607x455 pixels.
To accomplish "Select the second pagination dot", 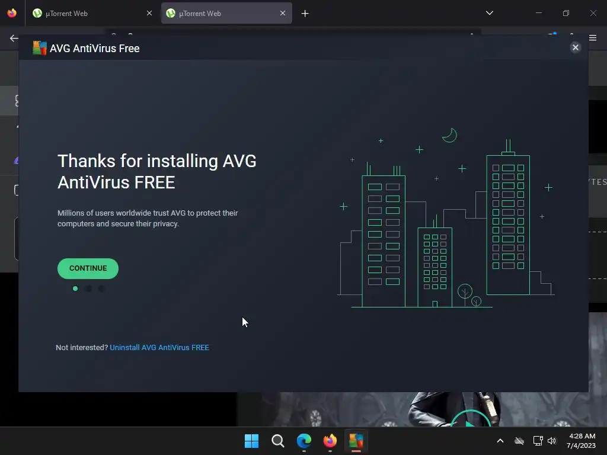I will 88,289.
